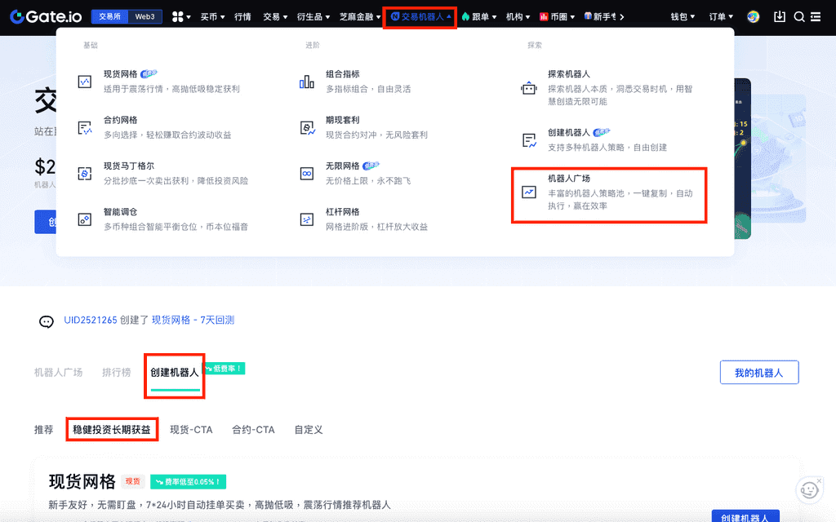Open the 订单 orders dropdown
Viewport: 836px width, 522px height.
click(x=721, y=16)
